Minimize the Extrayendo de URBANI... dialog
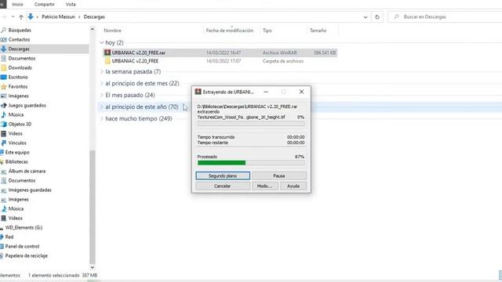 [266, 92]
